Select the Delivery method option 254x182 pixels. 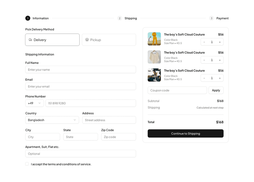coord(52,40)
